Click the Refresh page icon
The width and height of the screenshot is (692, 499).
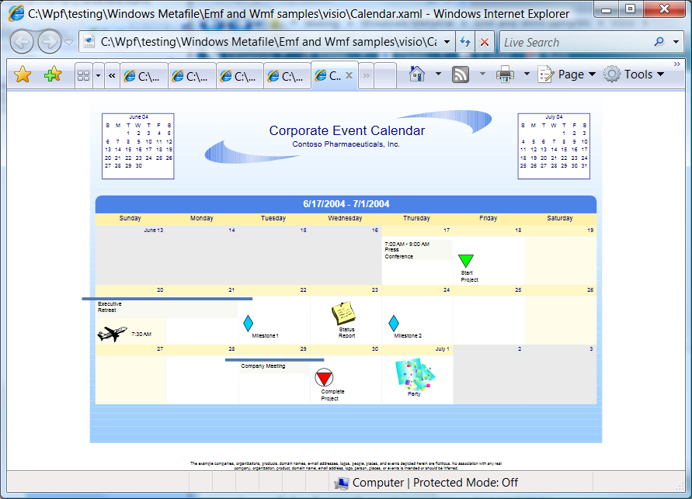[465, 42]
